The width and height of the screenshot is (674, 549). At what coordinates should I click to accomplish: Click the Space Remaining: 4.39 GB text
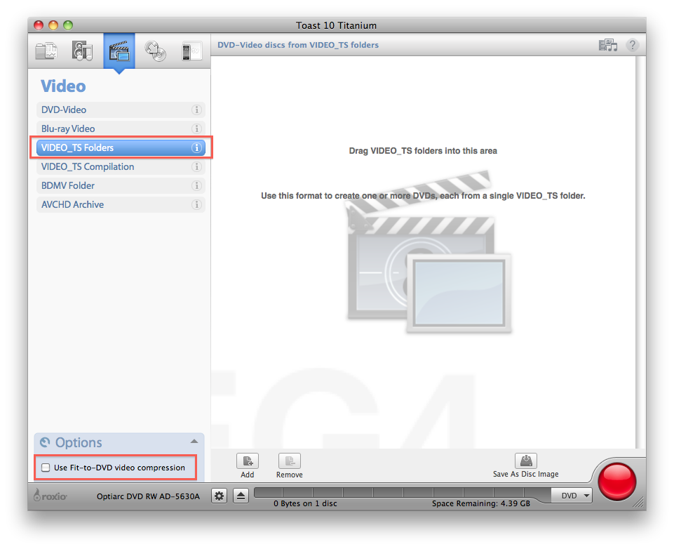(481, 503)
